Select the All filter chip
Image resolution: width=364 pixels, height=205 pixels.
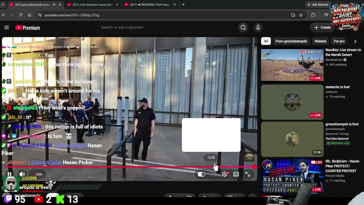tap(266, 41)
